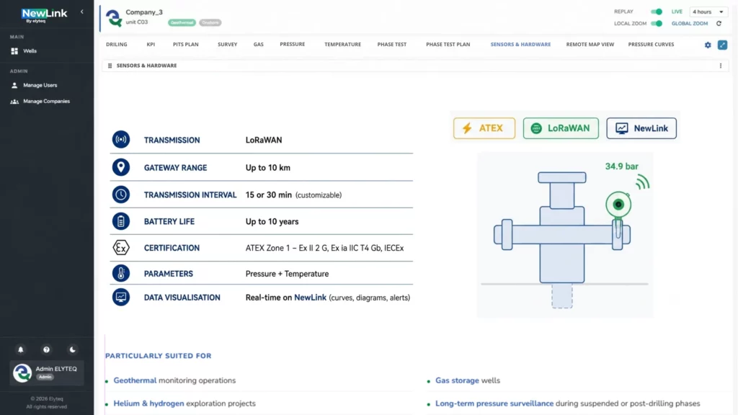Switch to the Remote Map View tab
The height and width of the screenshot is (415, 738).
(x=590, y=44)
